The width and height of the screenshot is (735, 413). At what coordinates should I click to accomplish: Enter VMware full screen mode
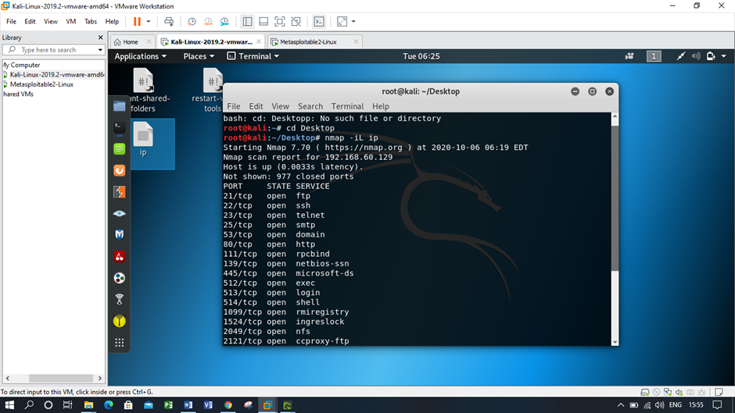pos(279,22)
